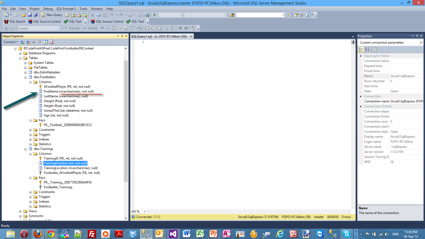Switch output to Results to Text
This screenshot has width=425, height=239.
147,28
